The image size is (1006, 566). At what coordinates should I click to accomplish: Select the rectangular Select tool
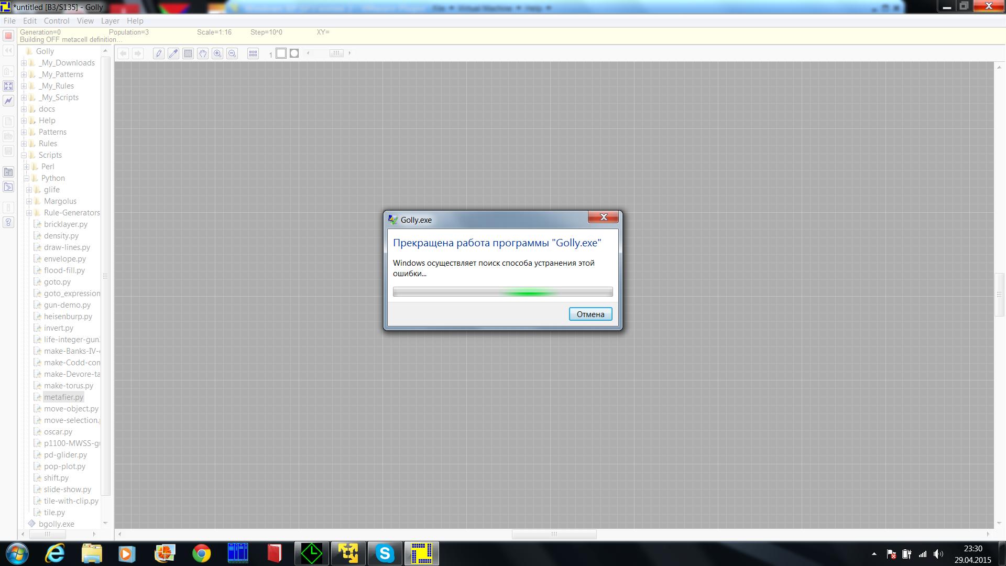point(188,53)
